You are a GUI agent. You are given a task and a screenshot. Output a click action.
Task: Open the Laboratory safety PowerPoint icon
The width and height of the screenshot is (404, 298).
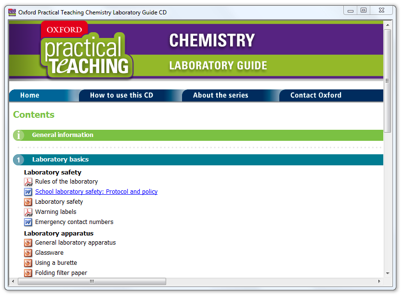pos(28,202)
